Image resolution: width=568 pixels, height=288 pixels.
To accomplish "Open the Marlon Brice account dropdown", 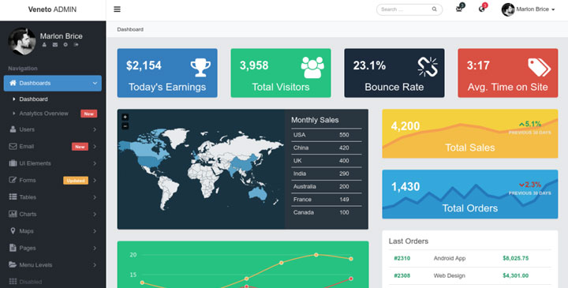I will coord(528,9).
